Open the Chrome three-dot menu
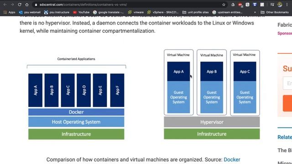Screen dimensions: 292x164 click(287, 5)
